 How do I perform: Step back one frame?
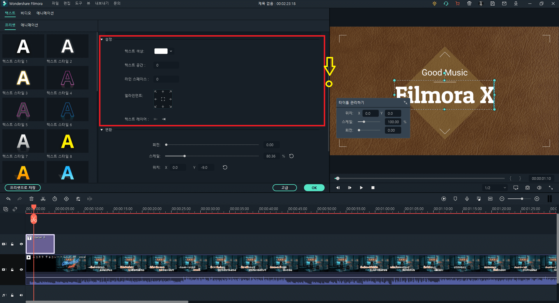point(338,188)
